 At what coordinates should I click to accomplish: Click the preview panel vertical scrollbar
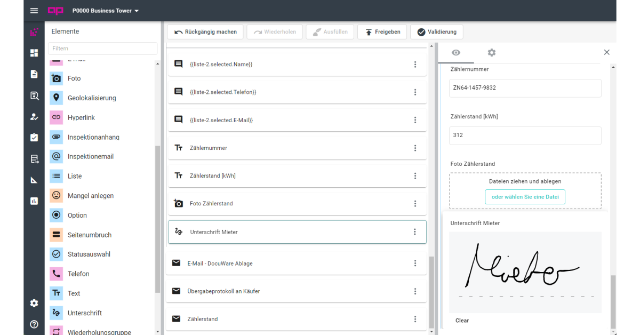click(613, 301)
